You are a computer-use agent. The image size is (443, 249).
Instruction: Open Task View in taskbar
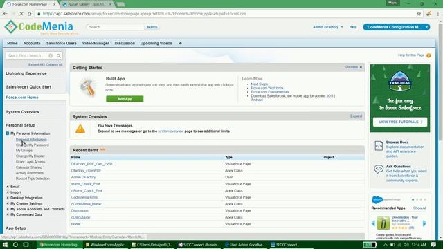(26, 245)
